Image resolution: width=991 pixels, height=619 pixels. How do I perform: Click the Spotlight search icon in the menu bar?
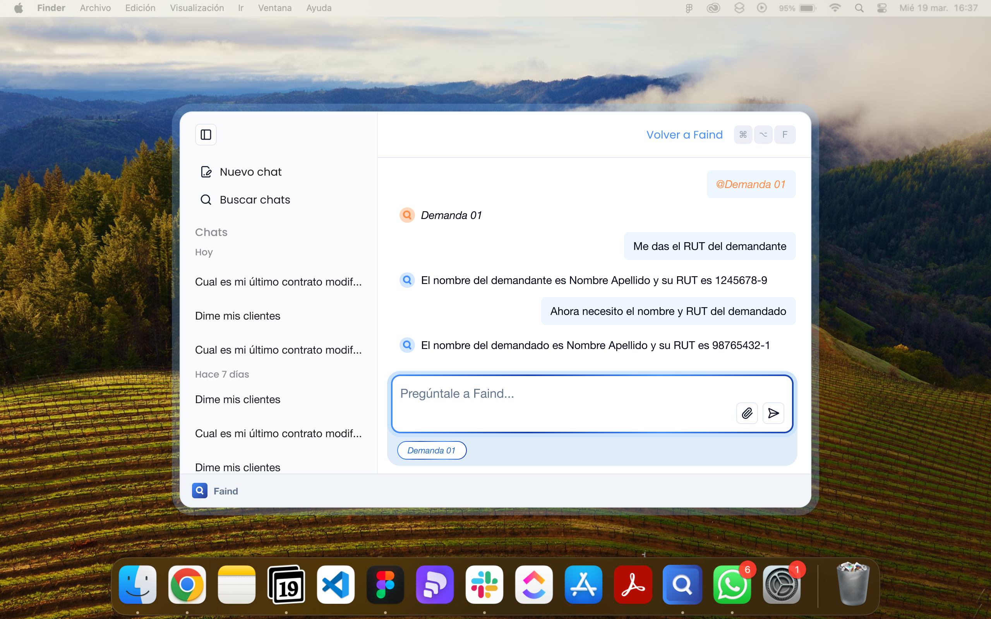(859, 8)
